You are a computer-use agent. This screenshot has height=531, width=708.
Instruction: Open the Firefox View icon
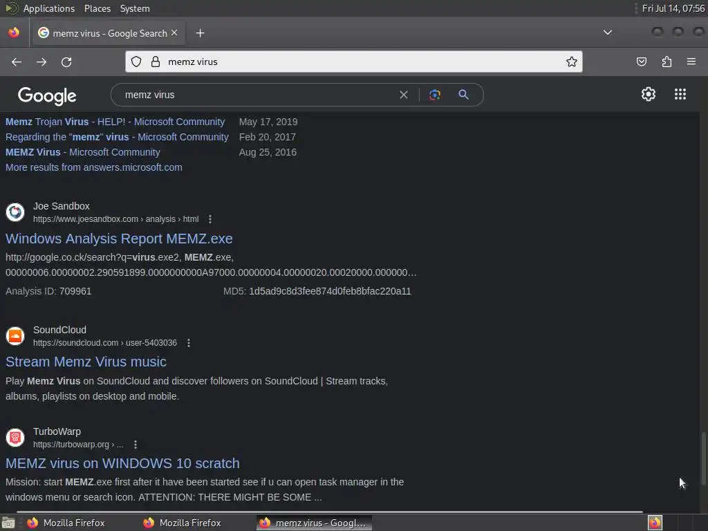[x=14, y=32]
